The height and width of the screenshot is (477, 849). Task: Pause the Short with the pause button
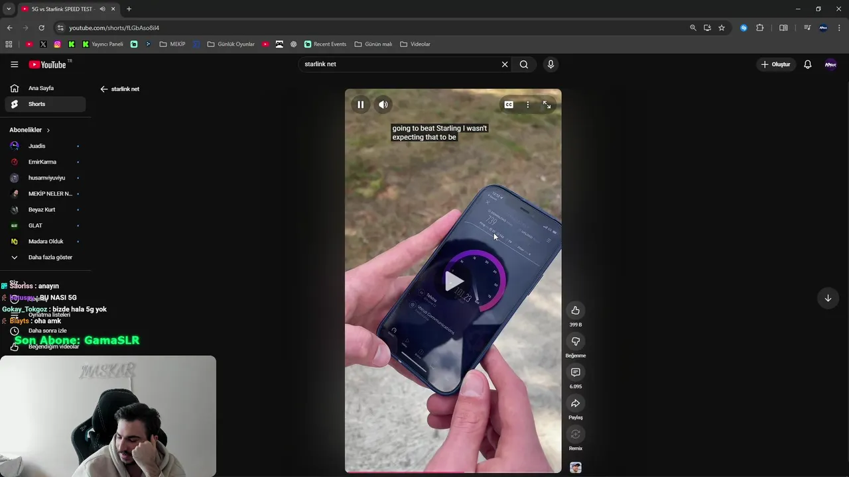pyautogui.click(x=360, y=105)
